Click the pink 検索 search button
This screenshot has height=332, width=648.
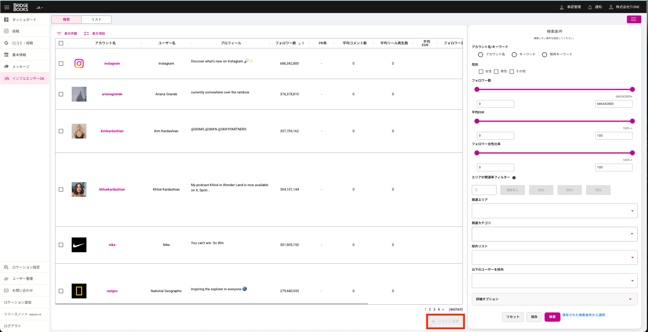[x=552, y=317]
